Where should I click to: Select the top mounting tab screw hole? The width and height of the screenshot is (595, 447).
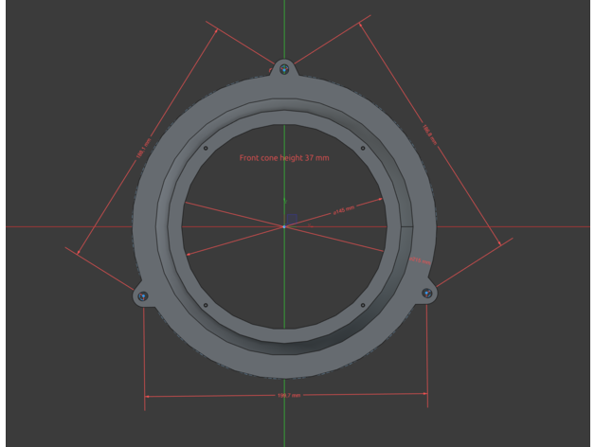click(x=284, y=68)
